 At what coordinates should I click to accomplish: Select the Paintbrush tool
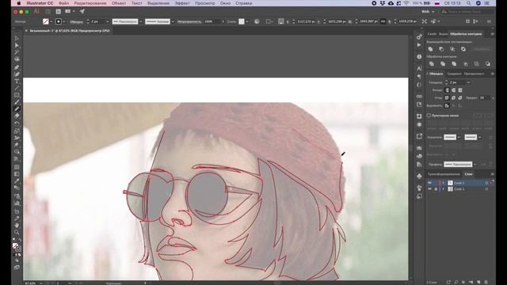tap(17, 102)
